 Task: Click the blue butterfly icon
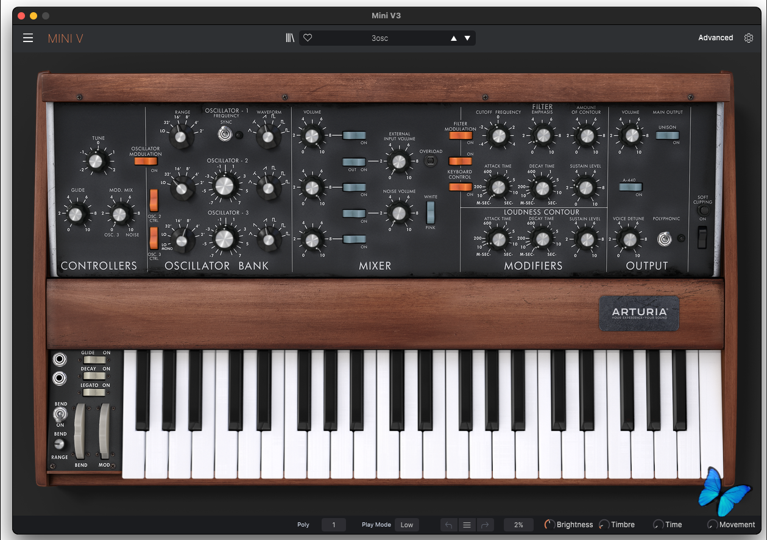click(x=724, y=491)
